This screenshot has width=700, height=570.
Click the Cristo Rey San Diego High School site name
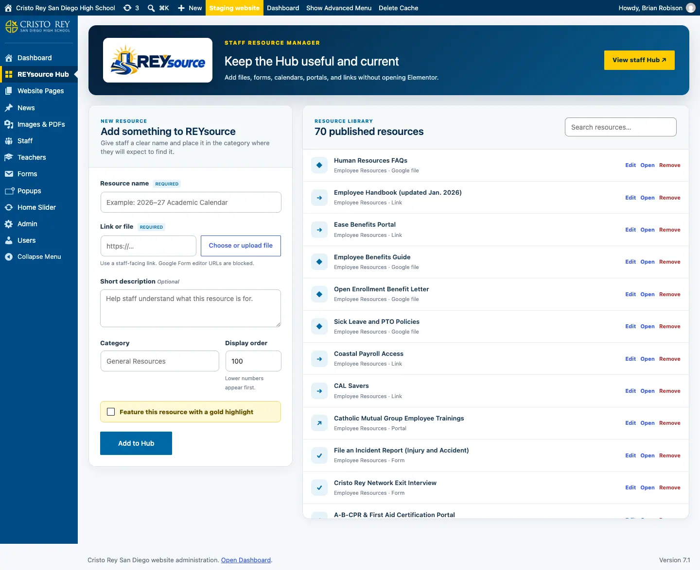[66, 8]
